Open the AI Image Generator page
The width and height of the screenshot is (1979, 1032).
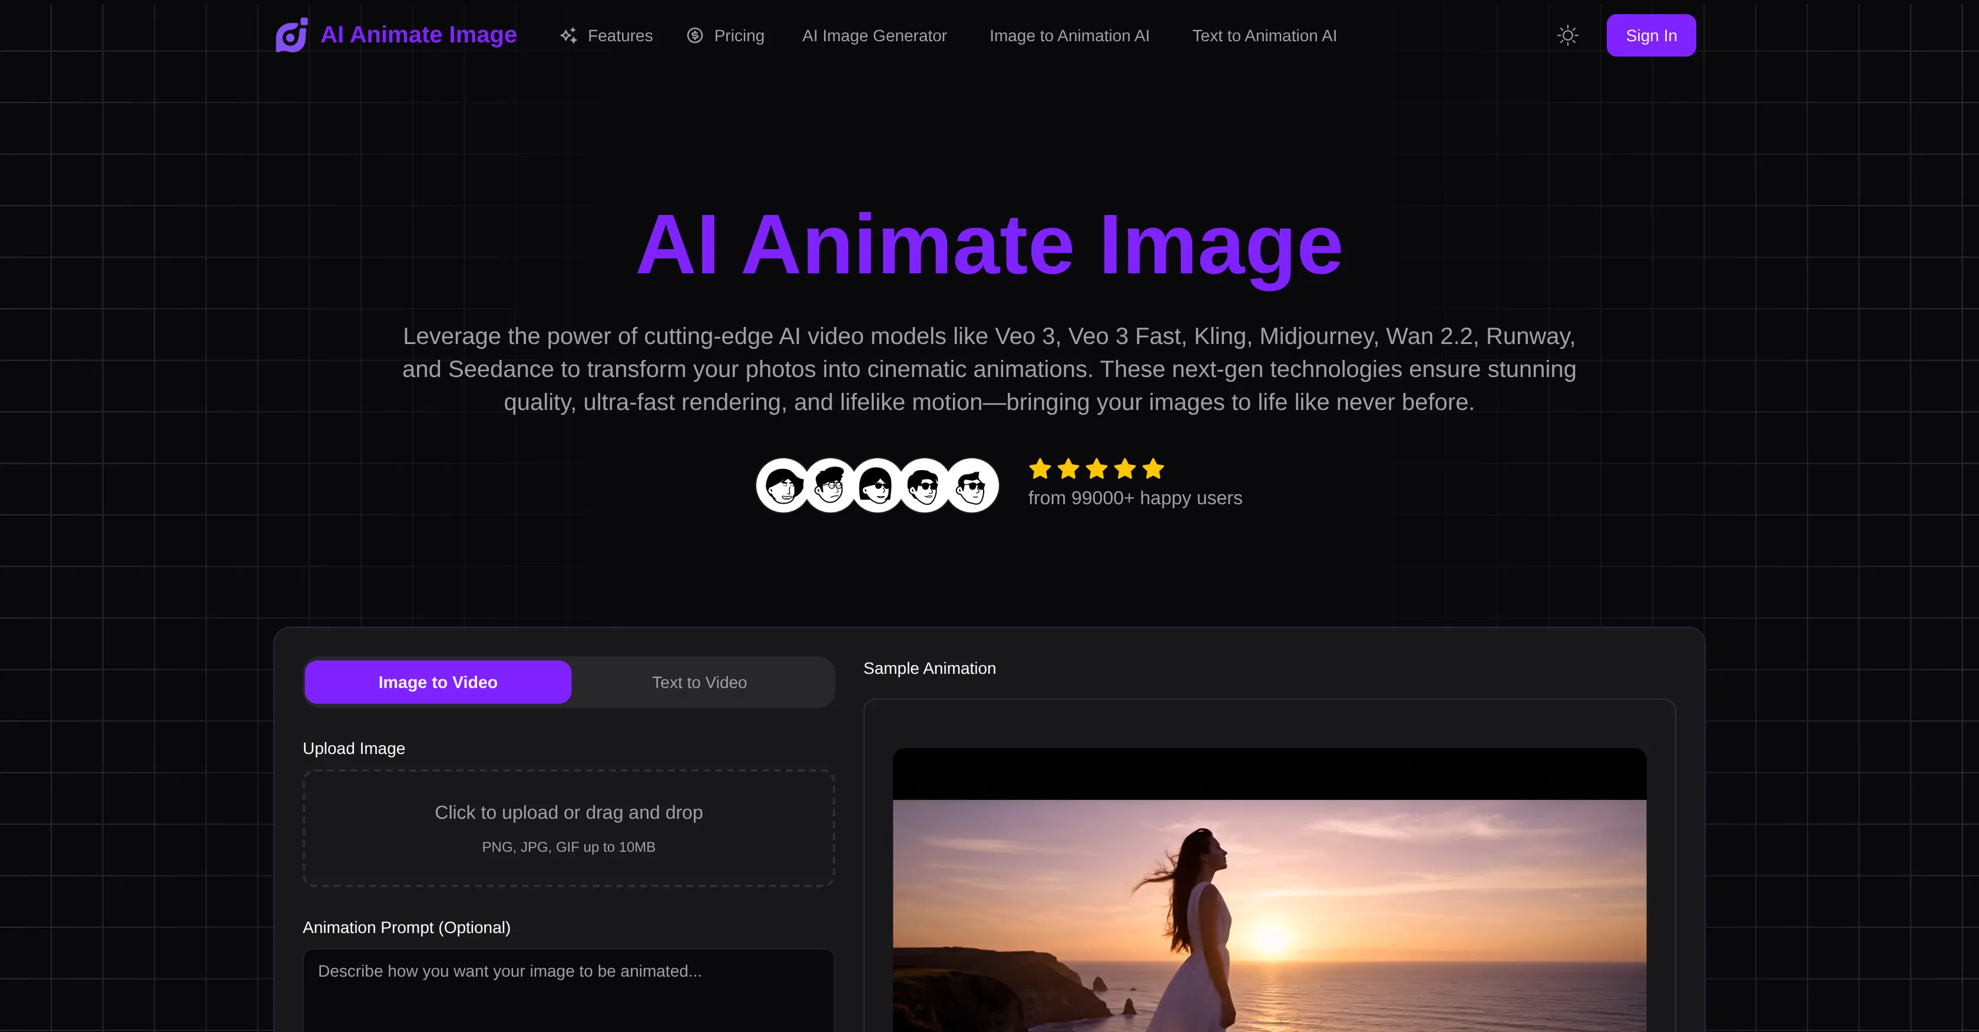pos(873,35)
